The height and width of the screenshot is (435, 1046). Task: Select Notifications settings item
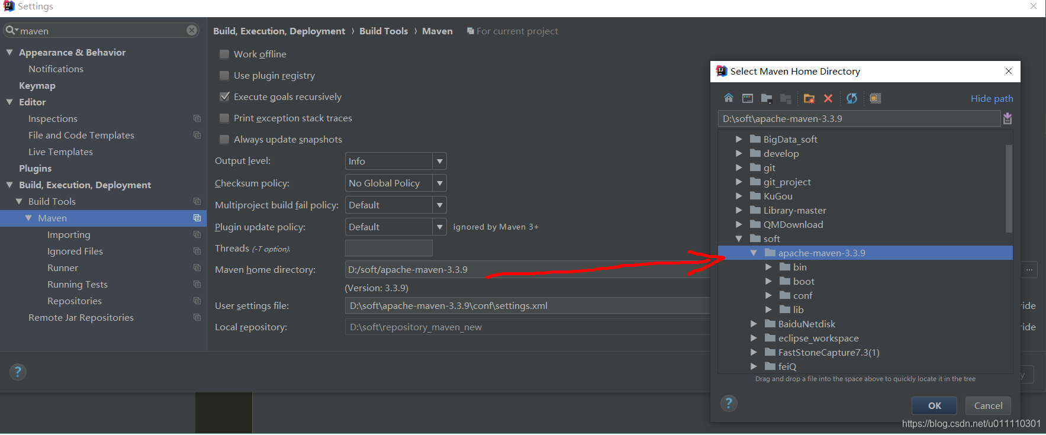pos(56,69)
